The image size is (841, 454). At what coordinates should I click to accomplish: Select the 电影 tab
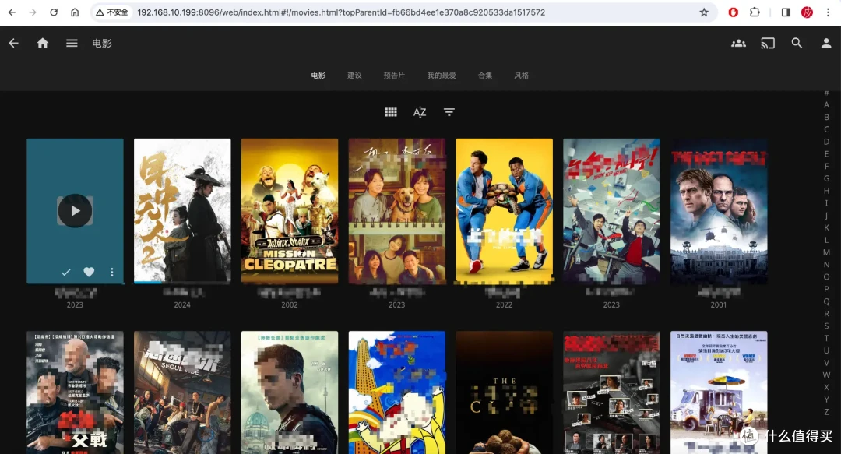[x=318, y=76]
